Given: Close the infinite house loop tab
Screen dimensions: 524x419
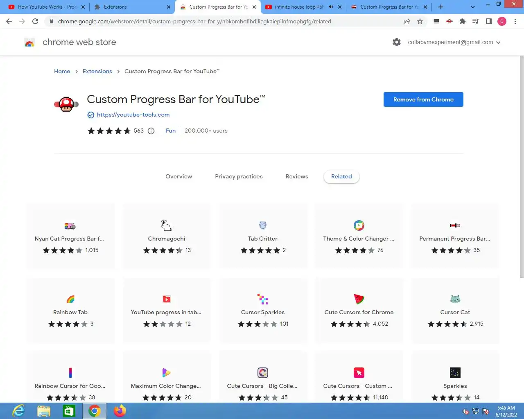Looking at the screenshot, I should point(340,7).
